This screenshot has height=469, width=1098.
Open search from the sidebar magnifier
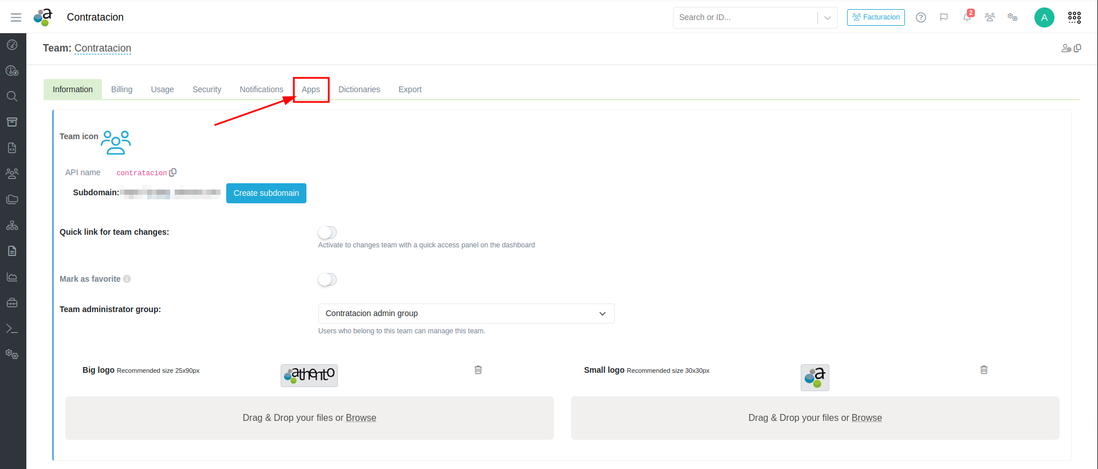[12, 96]
